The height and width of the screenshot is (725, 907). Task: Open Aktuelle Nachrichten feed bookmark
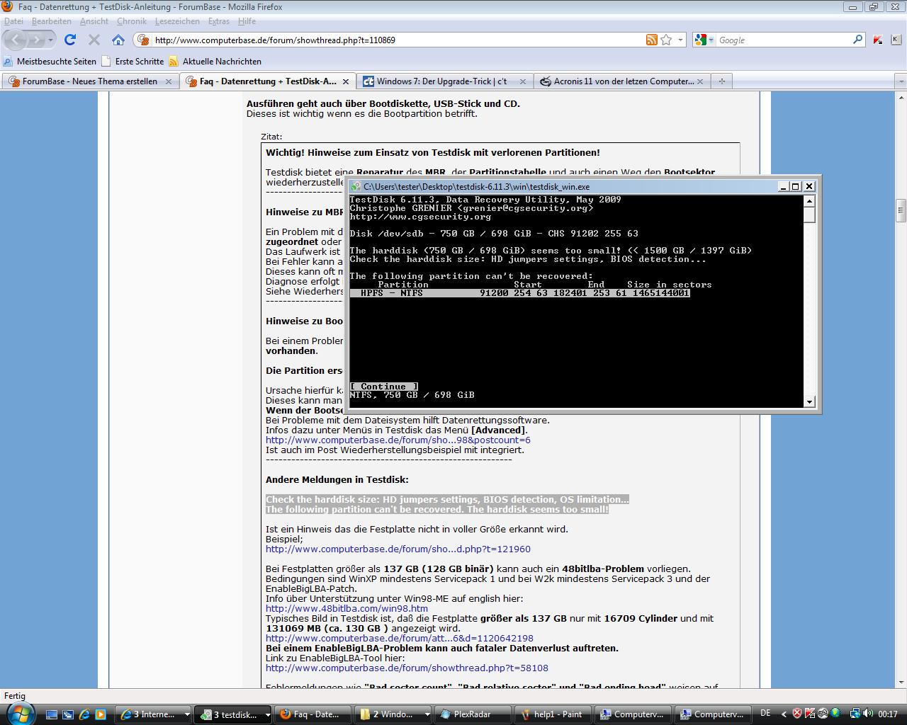(x=215, y=62)
